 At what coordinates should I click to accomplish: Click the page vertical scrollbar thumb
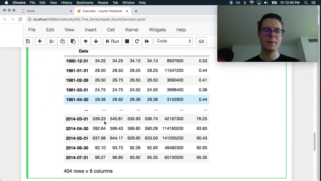click(315, 142)
